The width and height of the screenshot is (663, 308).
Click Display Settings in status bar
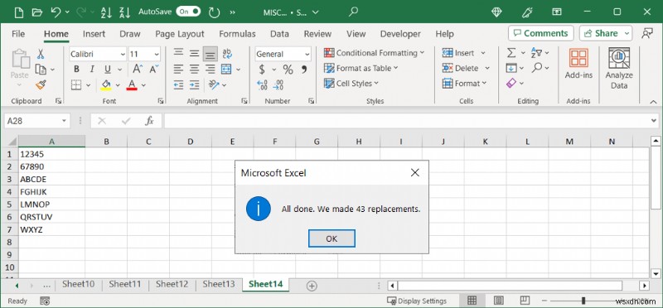pyautogui.click(x=417, y=301)
